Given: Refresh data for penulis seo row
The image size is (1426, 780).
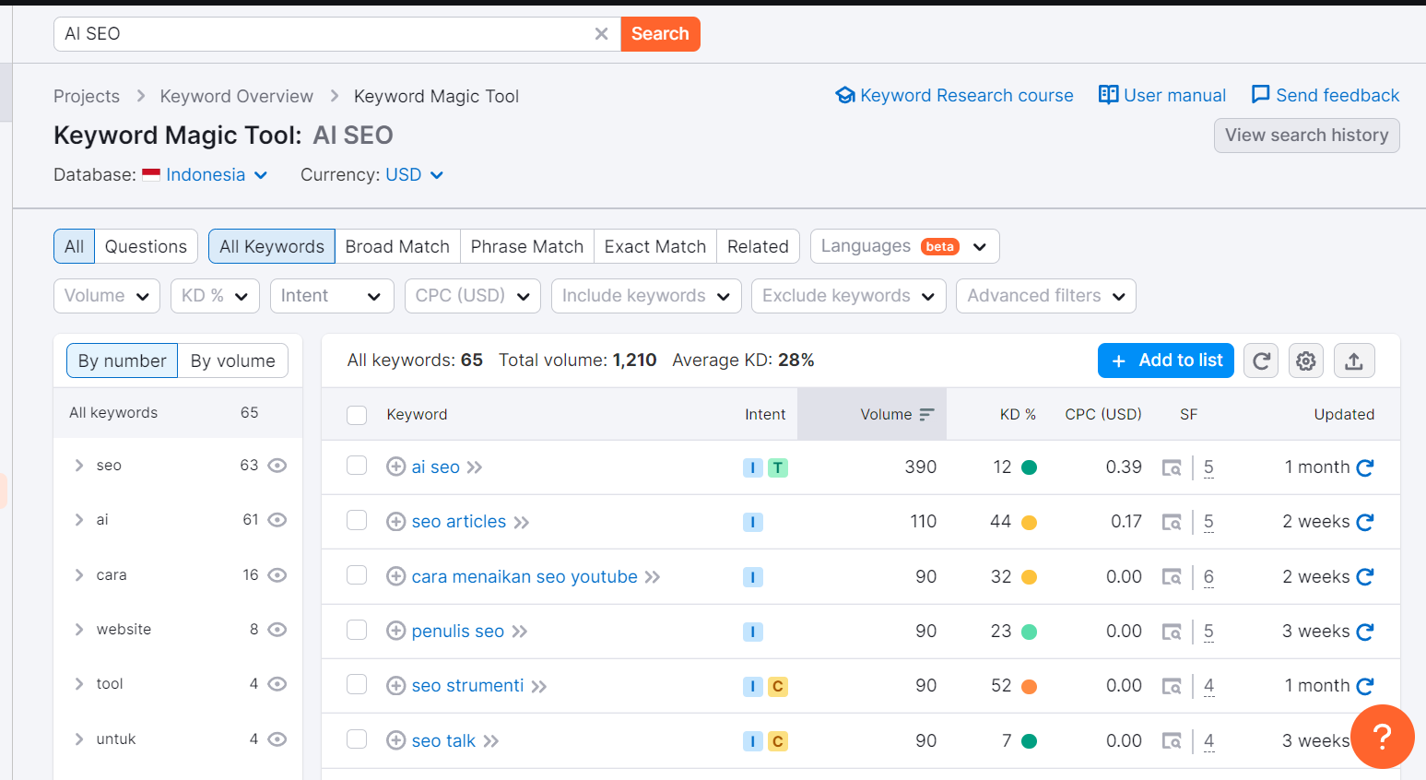Looking at the screenshot, I should coord(1365,632).
